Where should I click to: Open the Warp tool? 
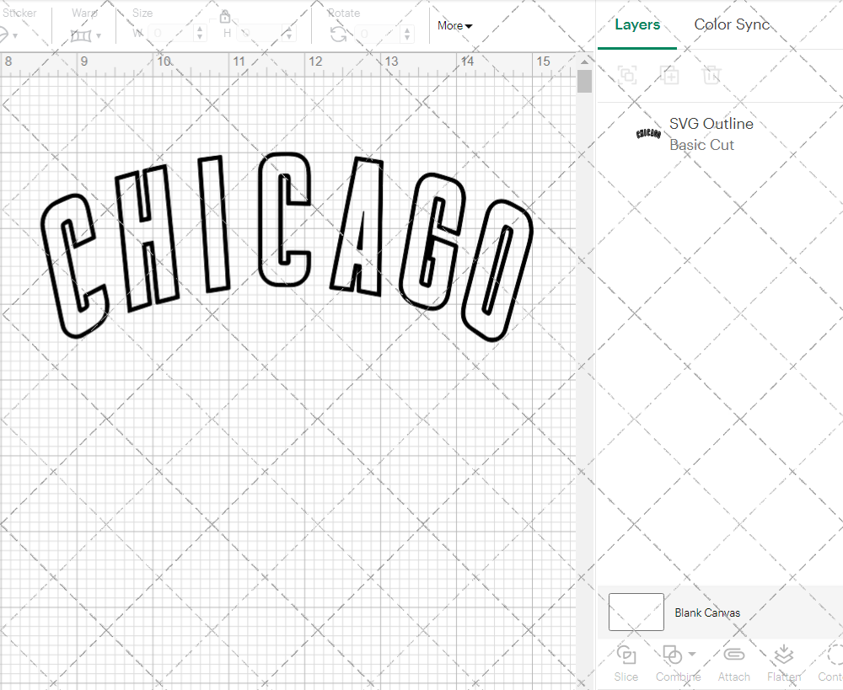click(82, 34)
